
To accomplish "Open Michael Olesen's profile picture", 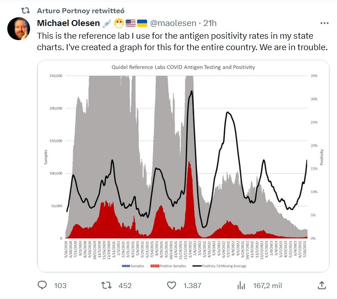I will click(x=19, y=29).
